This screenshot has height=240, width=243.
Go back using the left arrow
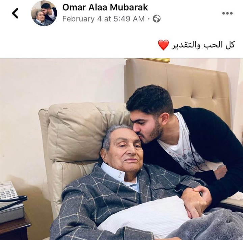pos(15,14)
